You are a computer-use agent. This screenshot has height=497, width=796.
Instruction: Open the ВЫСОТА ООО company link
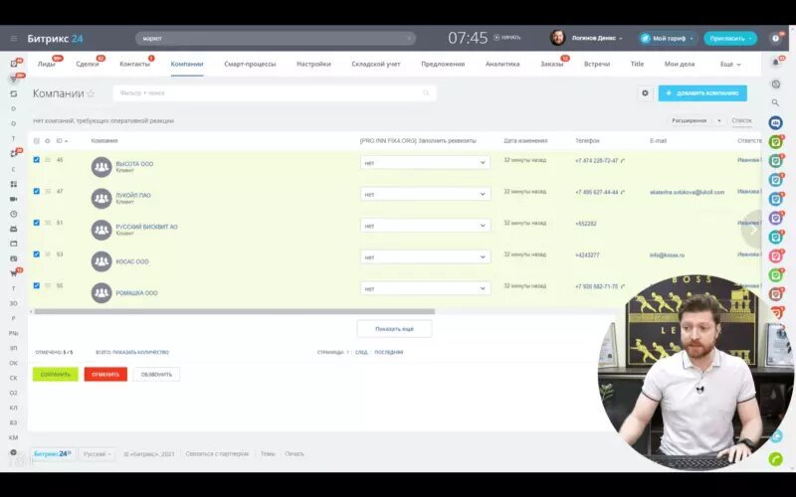[x=134, y=164]
